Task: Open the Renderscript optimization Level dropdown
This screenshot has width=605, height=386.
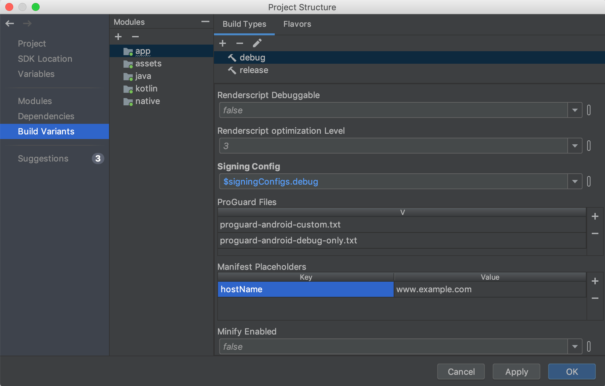Action: (x=575, y=146)
